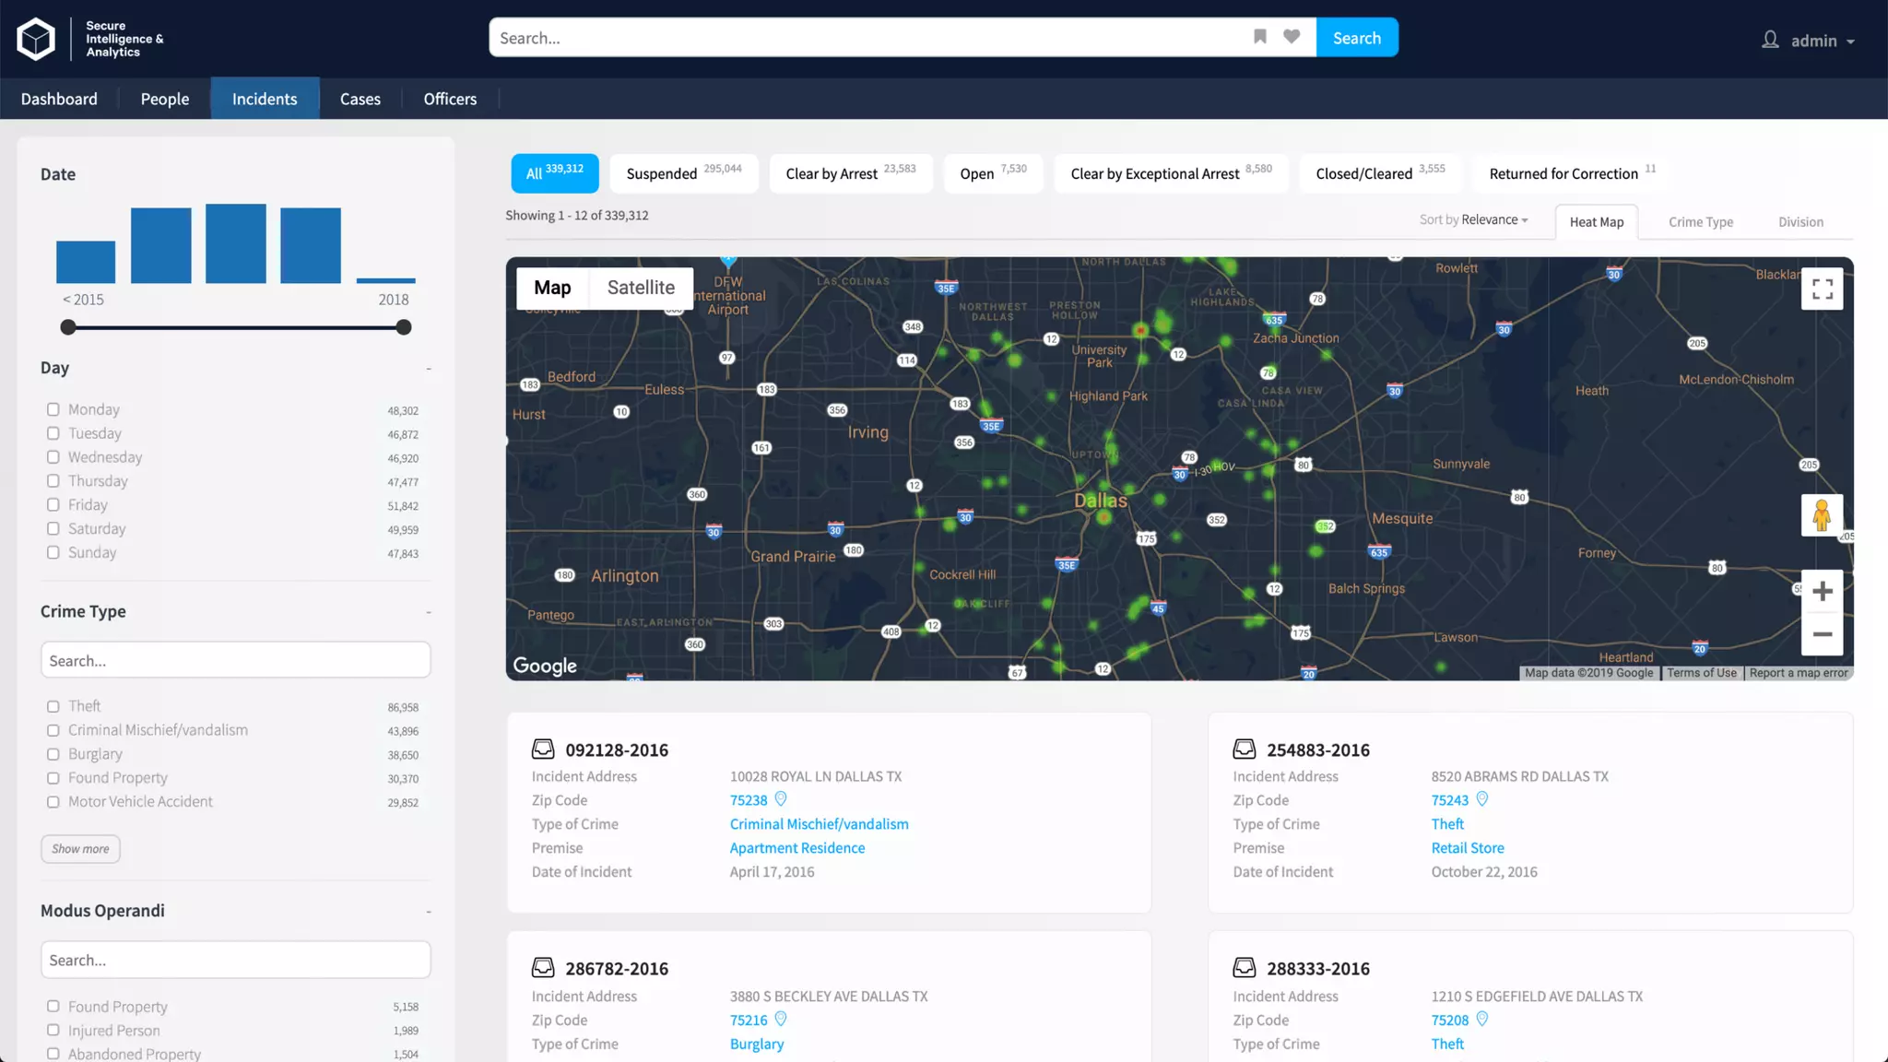This screenshot has height=1062, width=1888.
Task: Switch to the Crime Type tab
Action: pyautogui.click(x=1700, y=222)
